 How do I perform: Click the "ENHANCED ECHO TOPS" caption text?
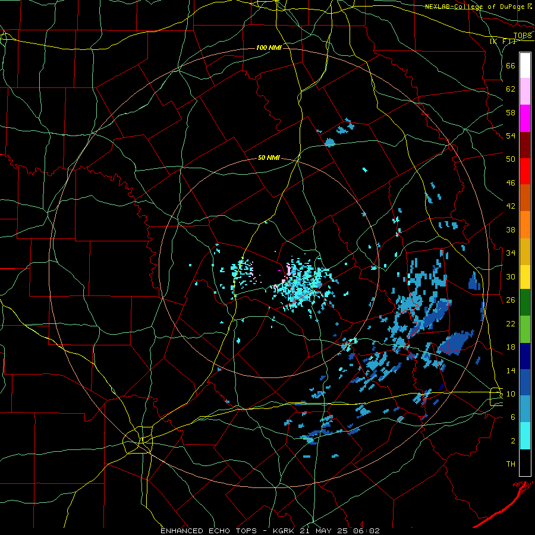[x=209, y=531]
